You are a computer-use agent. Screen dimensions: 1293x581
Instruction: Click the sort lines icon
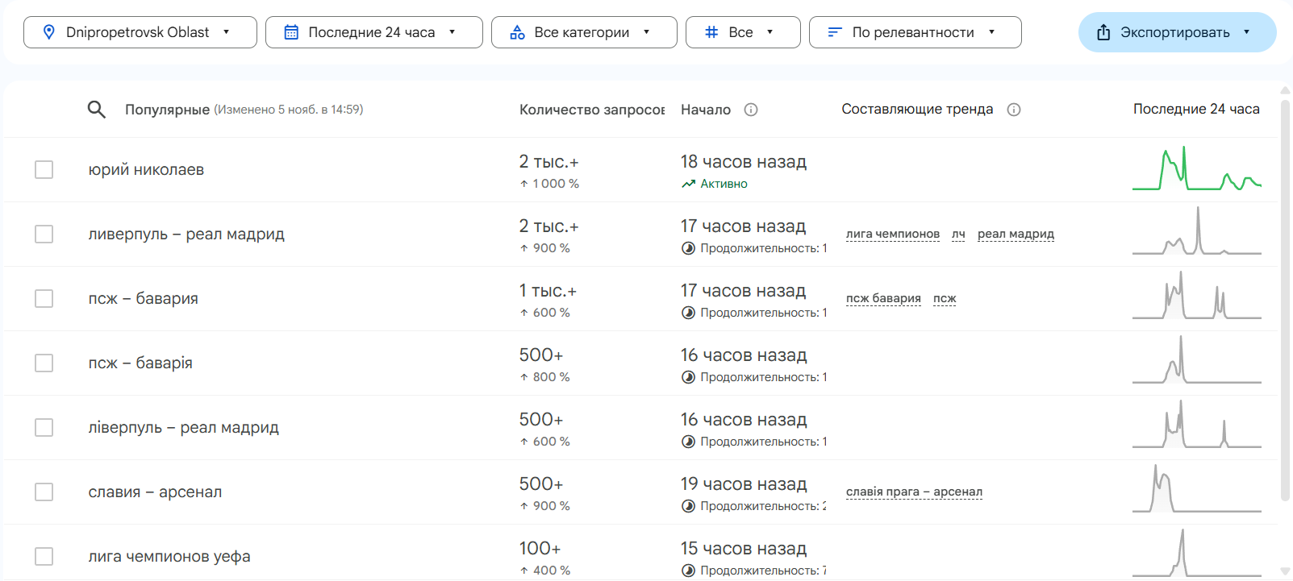click(835, 32)
